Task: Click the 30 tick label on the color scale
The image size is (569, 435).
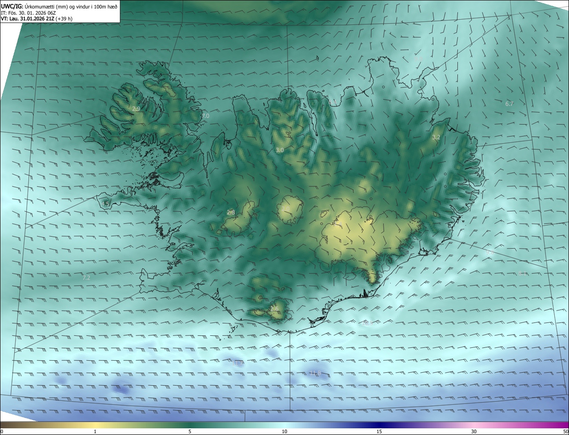Action: pos(474,431)
